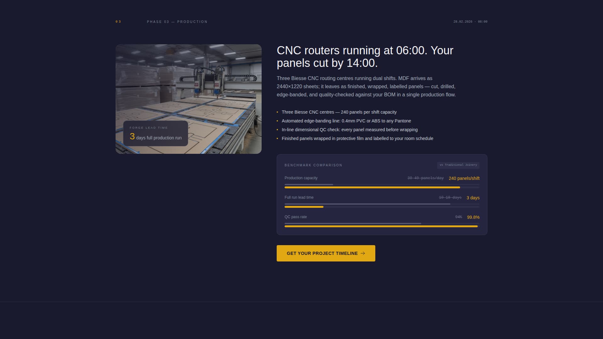The width and height of the screenshot is (603, 339).
Task: Click the bullet beside "Finished panels wrapped"
Action: tap(277, 138)
